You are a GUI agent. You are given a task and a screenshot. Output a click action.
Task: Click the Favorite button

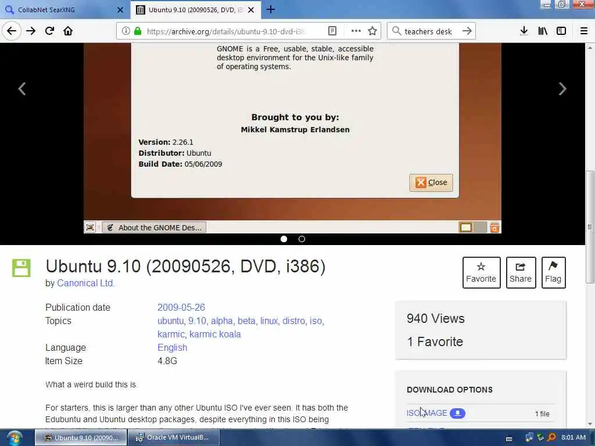pyautogui.click(x=481, y=272)
